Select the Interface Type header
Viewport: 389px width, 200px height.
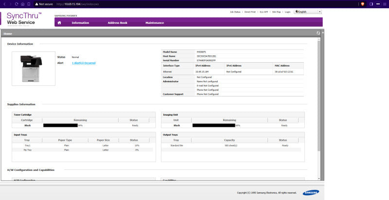click(x=171, y=66)
